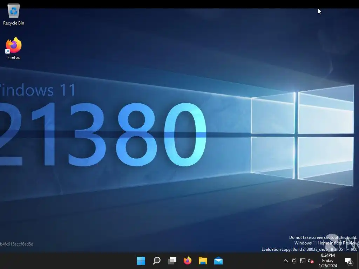Open Task View on the taskbar

[x=172, y=261]
